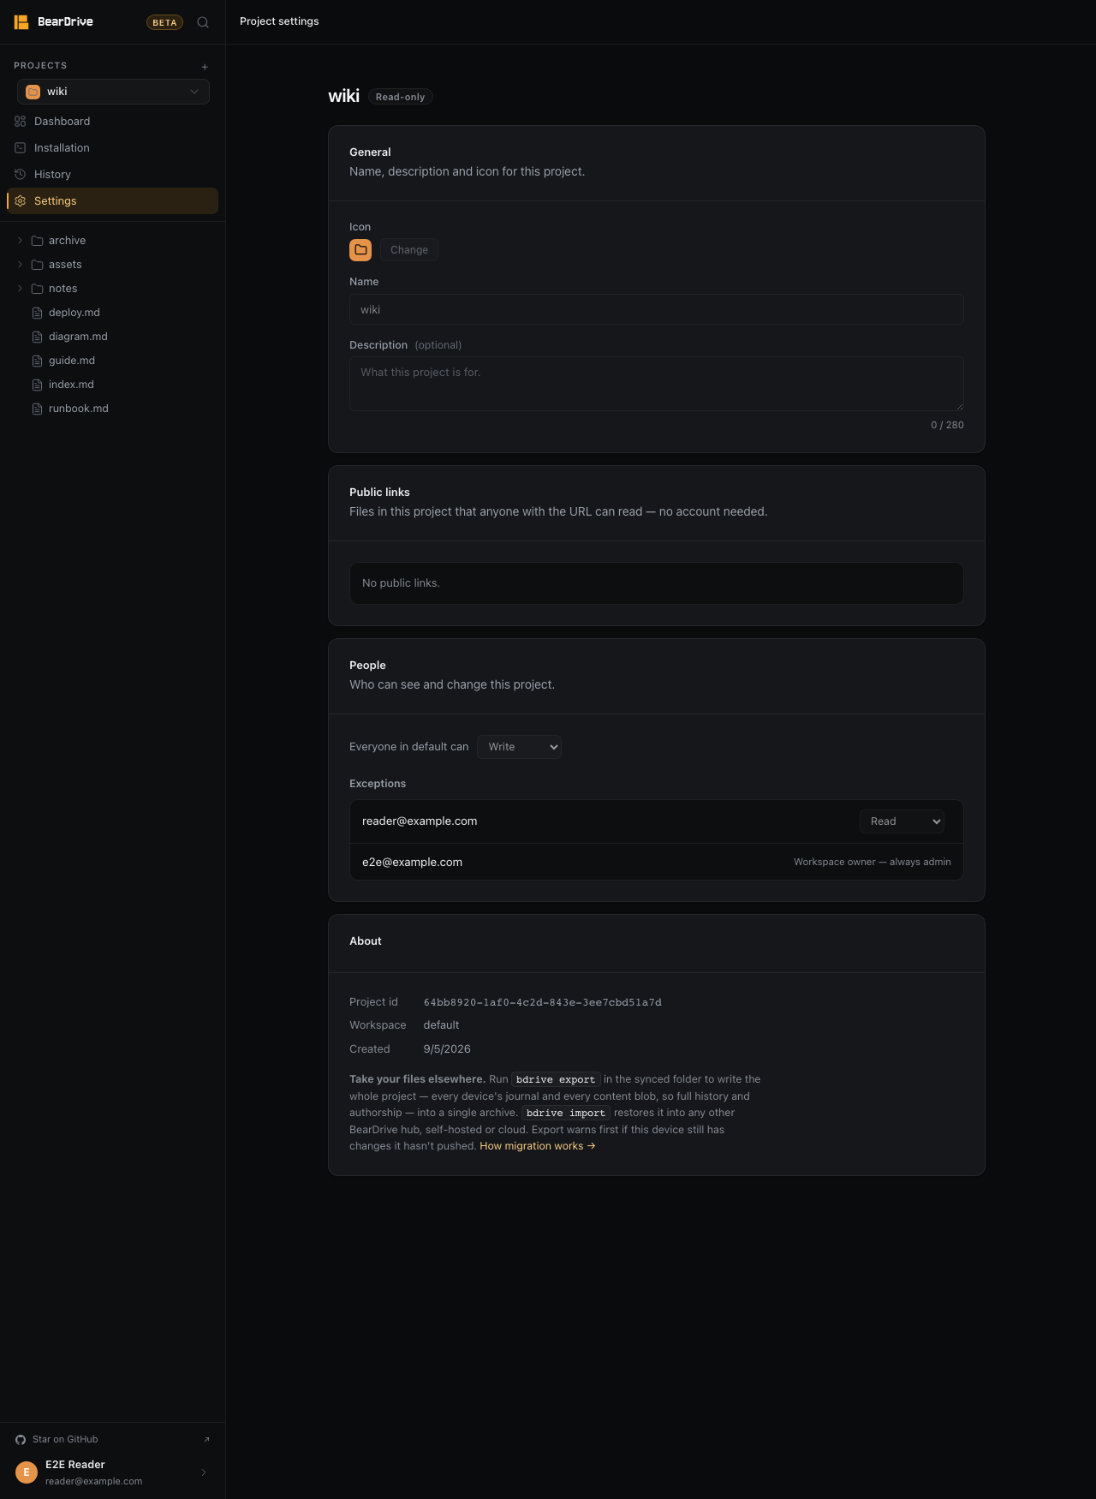Click the Change icon button

click(x=409, y=250)
